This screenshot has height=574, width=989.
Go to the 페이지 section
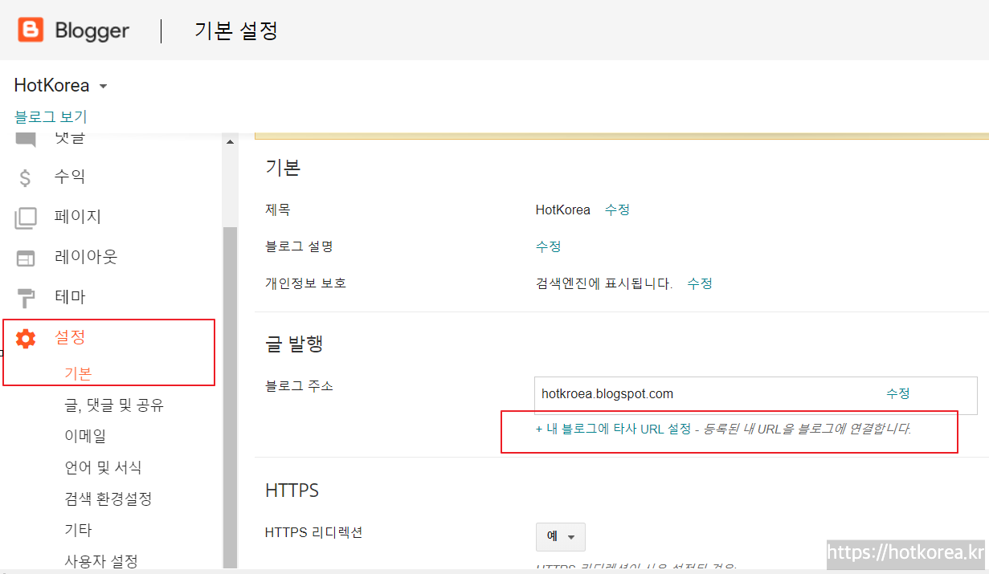[x=78, y=217]
